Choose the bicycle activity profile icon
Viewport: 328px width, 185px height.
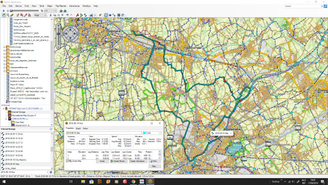tap(92, 15)
